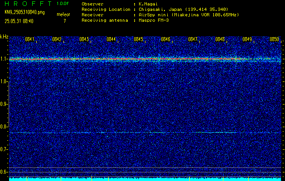This screenshot has height=181, width=285.
Task: Click the Receiving Location label
Action: [106, 9]
